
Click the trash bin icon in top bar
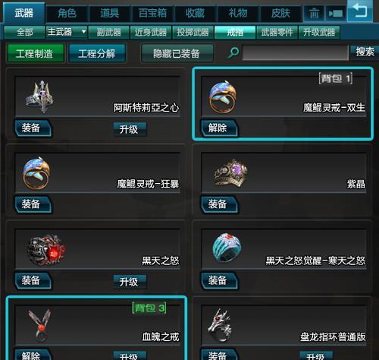[314, 13]
